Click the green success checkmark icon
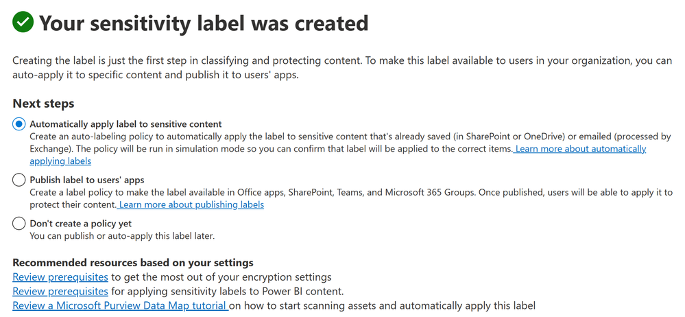The height and width of the screenshot is (317, 685). point(23,22)
